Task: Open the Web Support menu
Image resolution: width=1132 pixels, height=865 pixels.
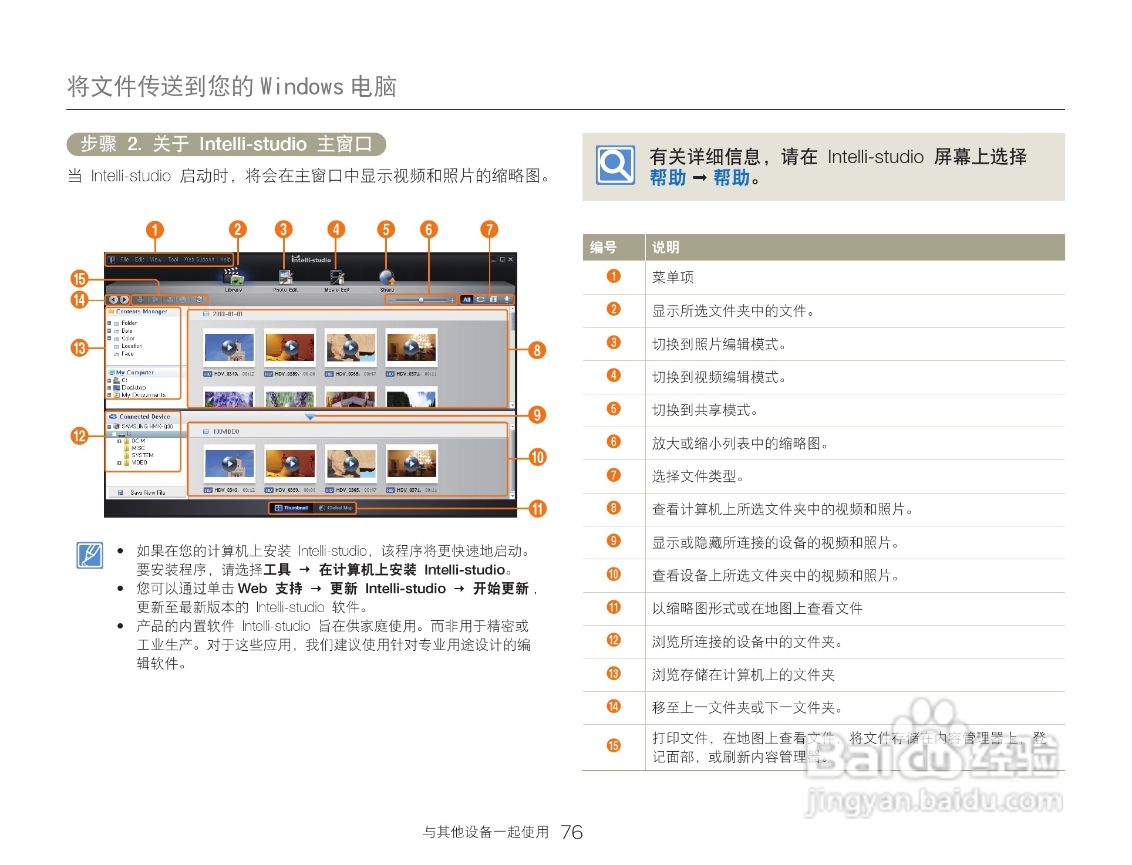Action: pyautogui.click(x=199, y=259)
